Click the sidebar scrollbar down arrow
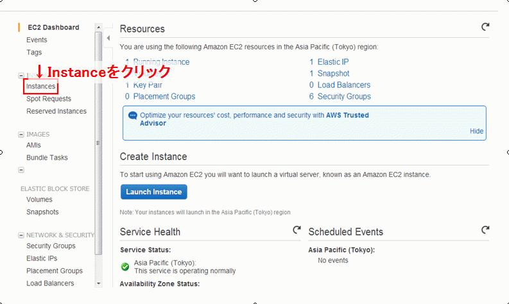Image resolution: width=509 pixels, height=304 pixels. [x=99, y=283]
